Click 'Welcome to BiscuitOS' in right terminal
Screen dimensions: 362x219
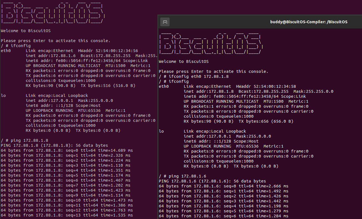[183, 61]
